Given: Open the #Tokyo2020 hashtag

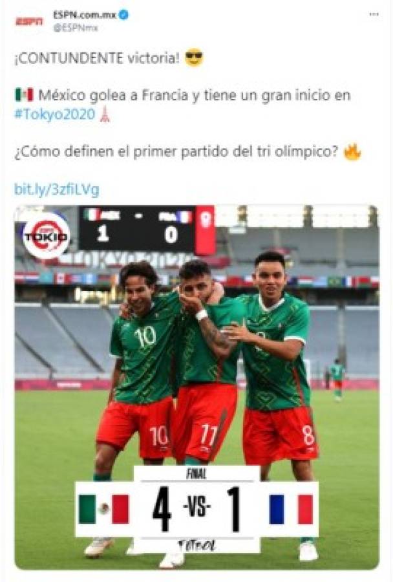Looking at the screenshot, I should tap(54, 114).
